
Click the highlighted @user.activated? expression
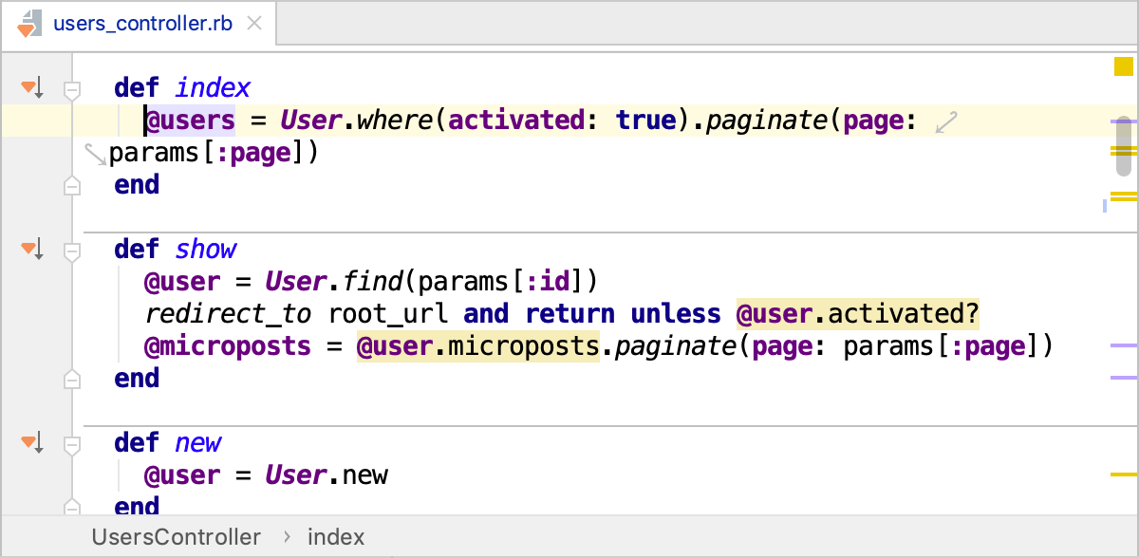(x=857, y=313)
